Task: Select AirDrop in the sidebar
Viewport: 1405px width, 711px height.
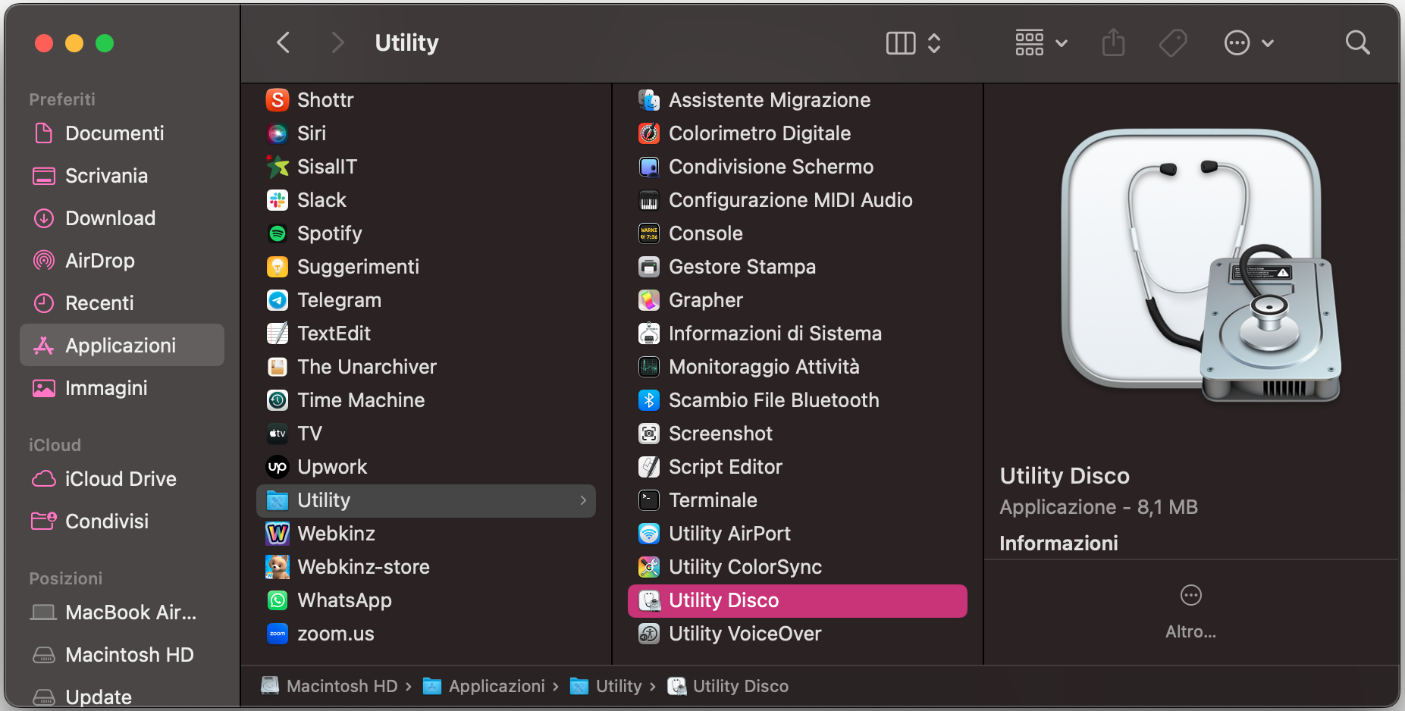Action: click(122, 261)
